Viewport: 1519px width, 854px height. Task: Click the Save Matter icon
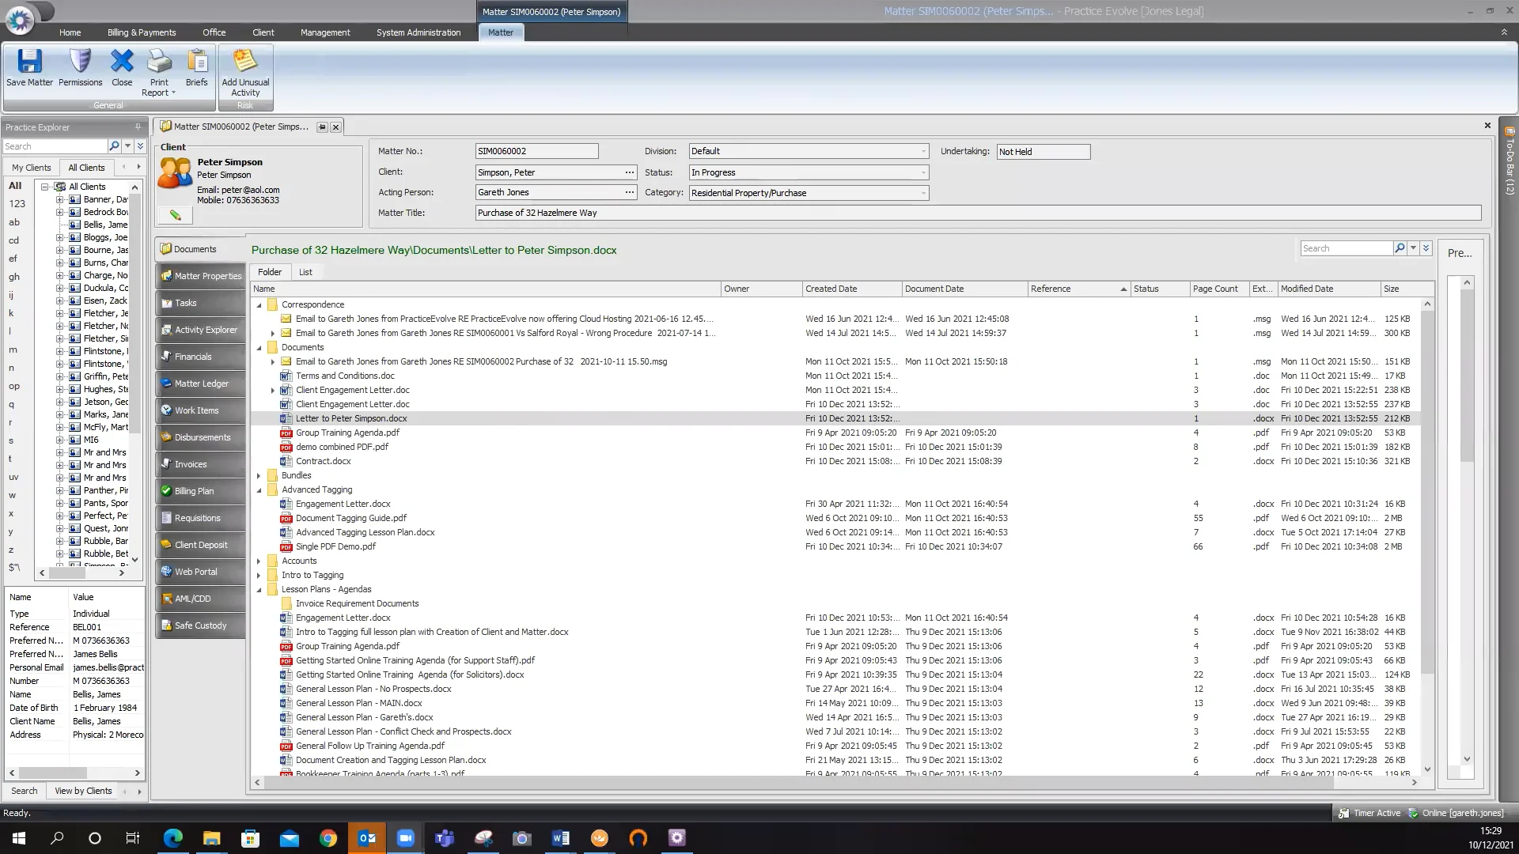29,62
